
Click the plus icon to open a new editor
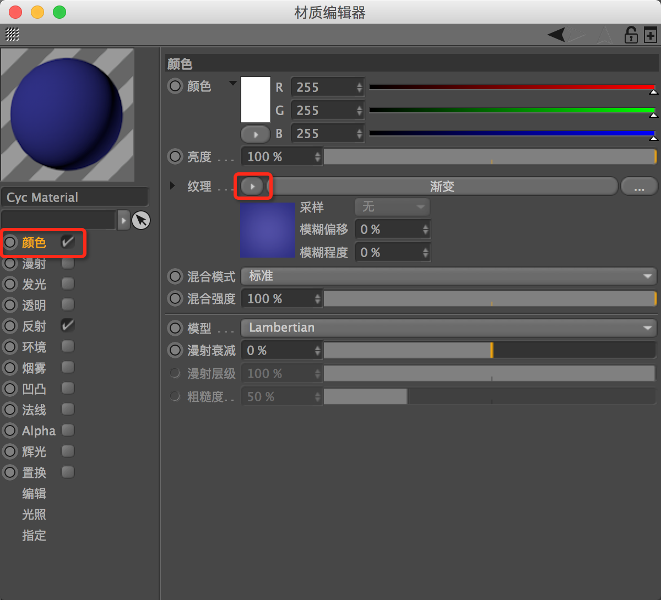click(651, 35)
